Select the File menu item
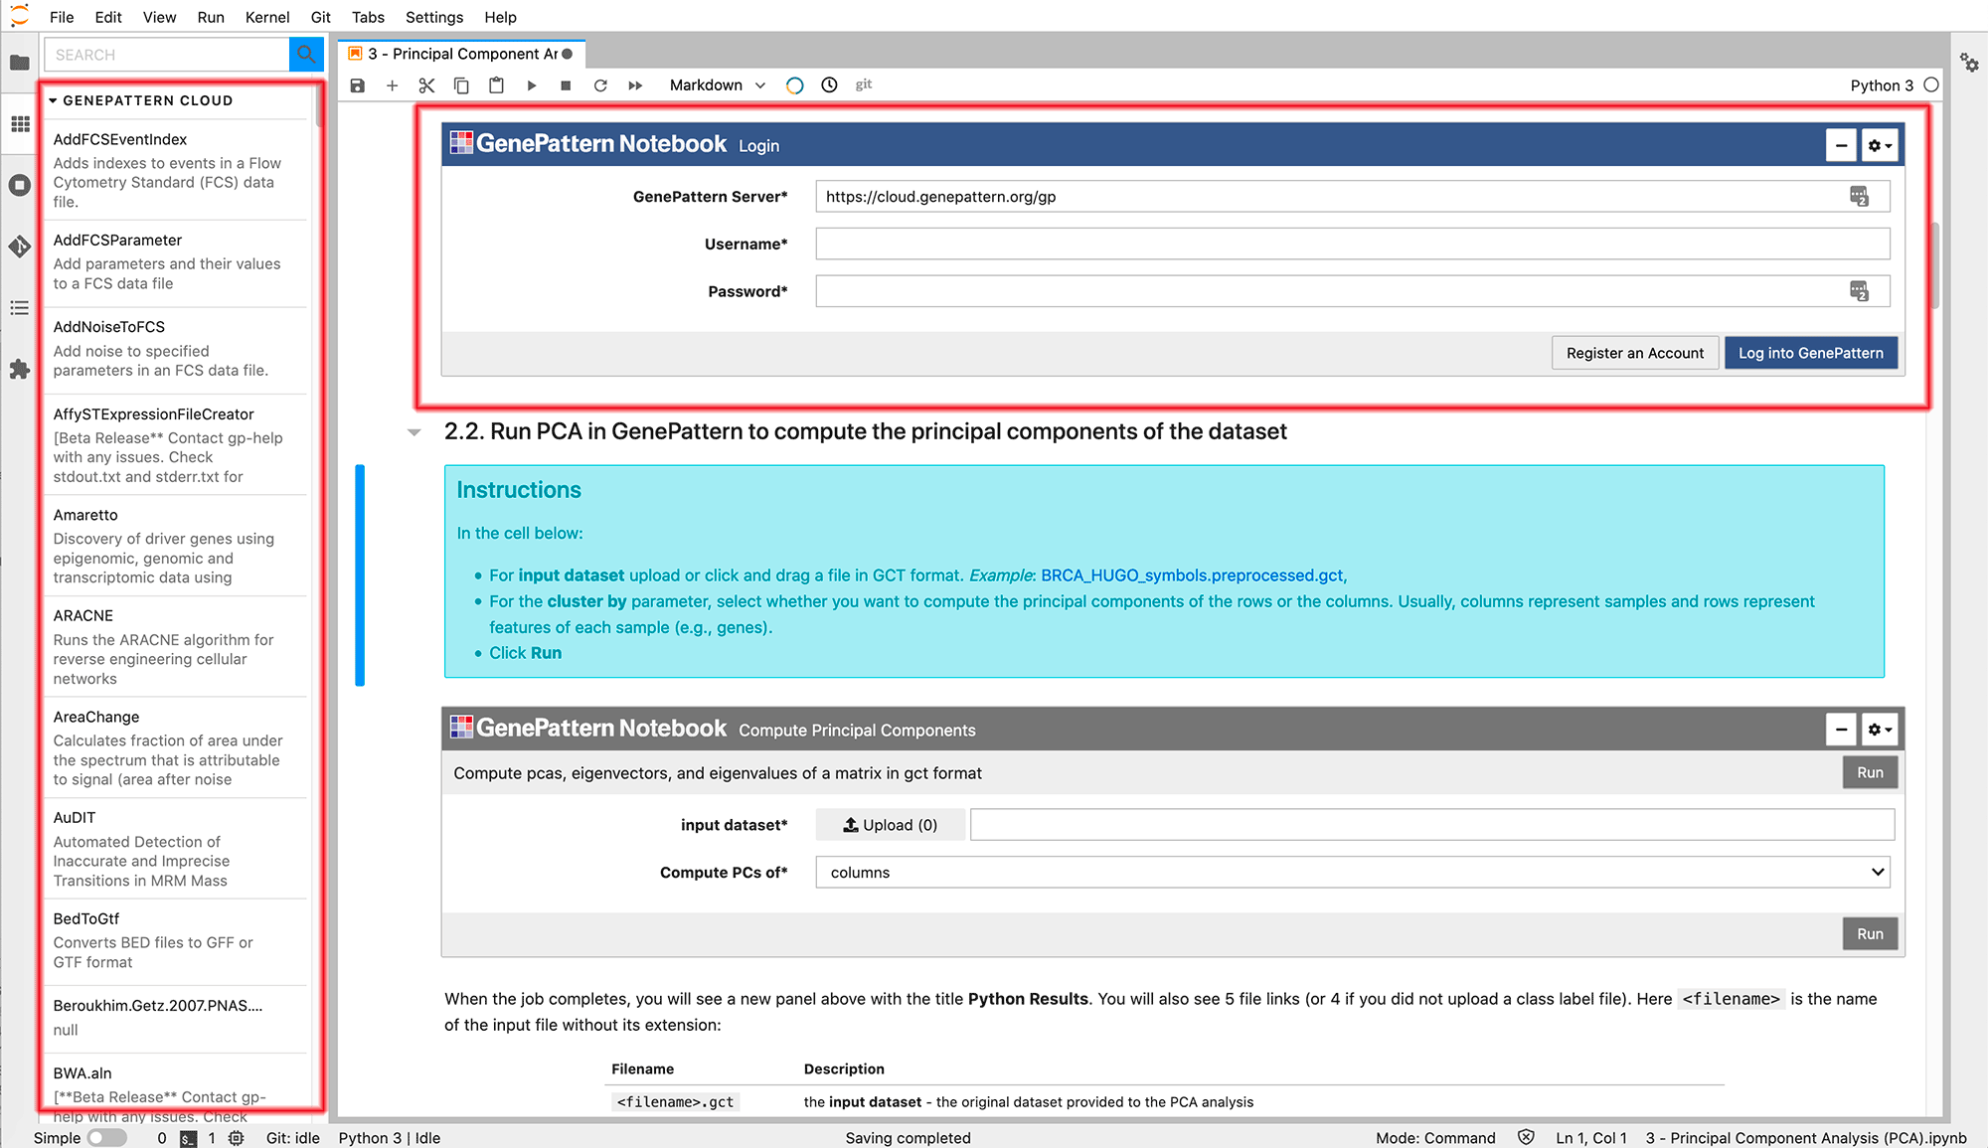1988x1148 pixels. (62, 16)
